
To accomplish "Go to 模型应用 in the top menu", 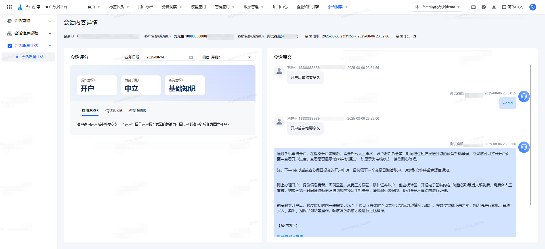I will point(198,7).
